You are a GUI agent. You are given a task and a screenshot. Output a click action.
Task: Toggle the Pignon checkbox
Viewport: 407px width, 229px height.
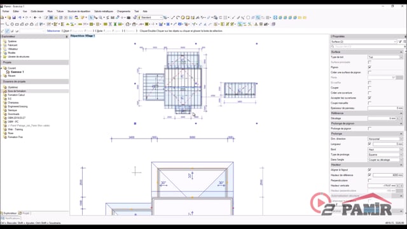(x=369, y=67)
